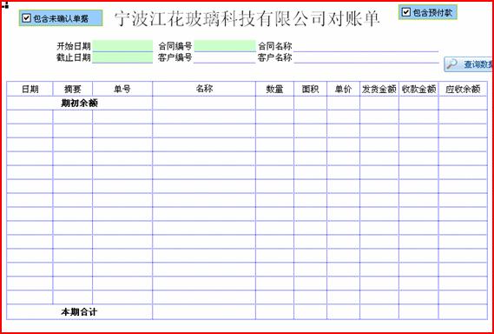Select the 应收余额 column header
Screen dimensions: 494x334
[x=463, y=89]
